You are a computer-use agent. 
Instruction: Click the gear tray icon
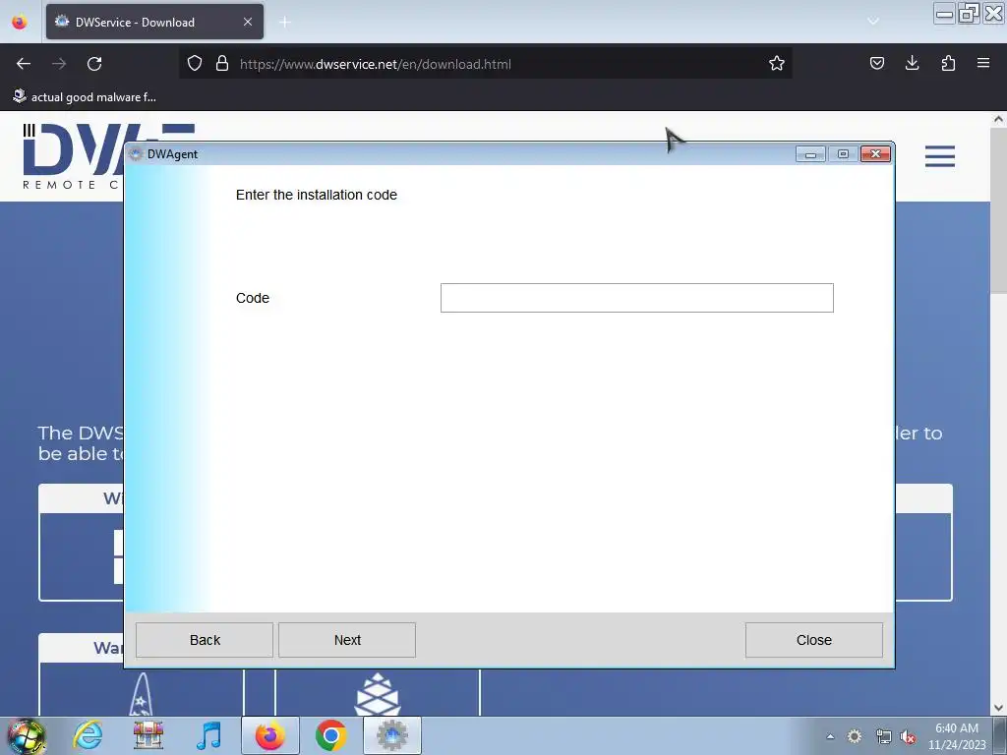855,736
